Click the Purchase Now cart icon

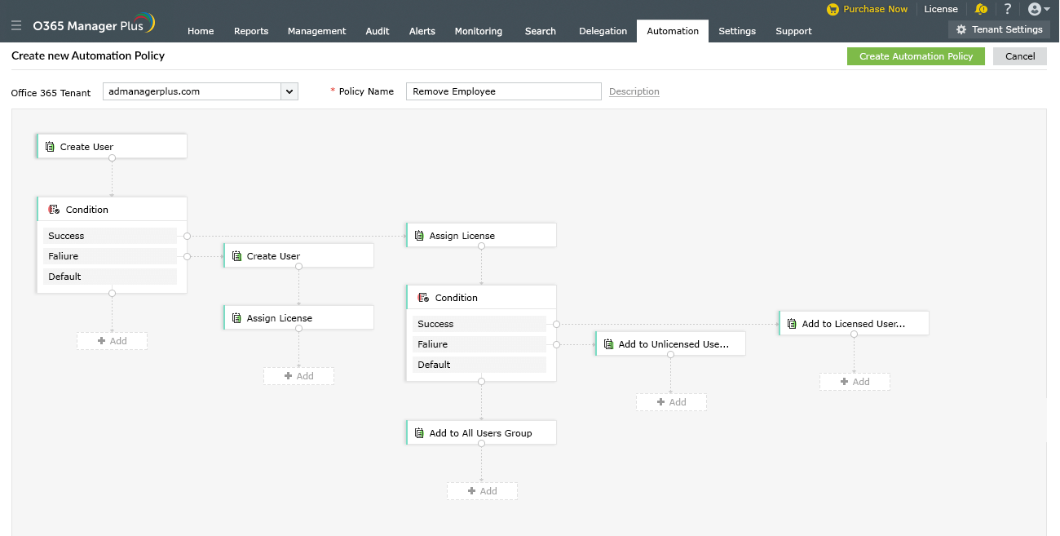(833, 9)
